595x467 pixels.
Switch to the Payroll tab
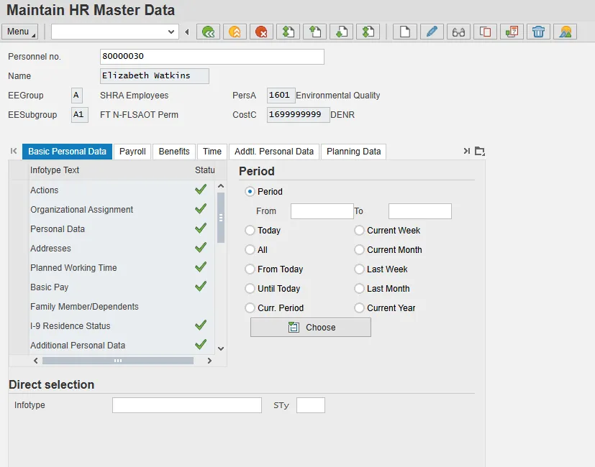132,152
